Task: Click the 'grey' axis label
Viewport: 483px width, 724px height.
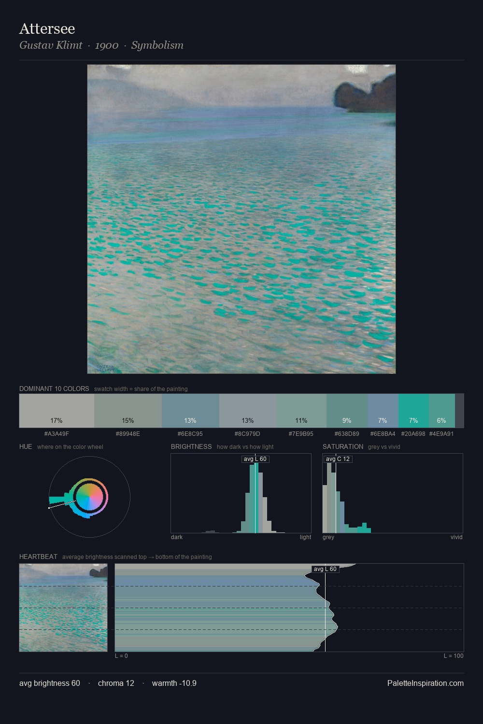Action: click(328, 537)
